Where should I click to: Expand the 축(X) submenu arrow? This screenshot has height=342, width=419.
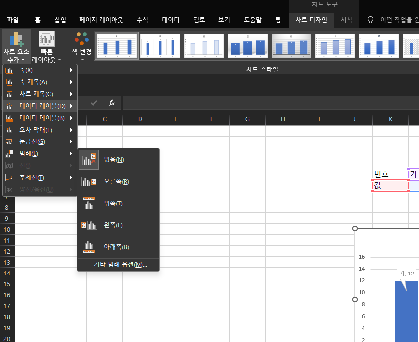[71, 70]
